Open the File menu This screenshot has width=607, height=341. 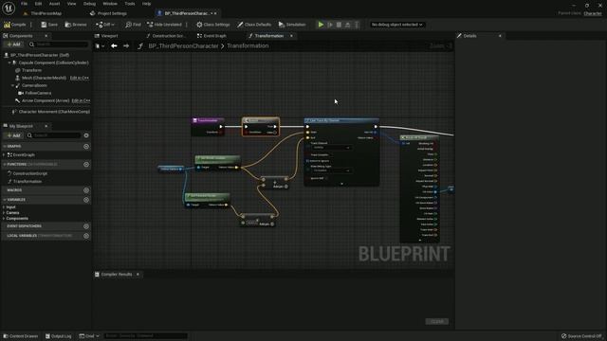24,4
